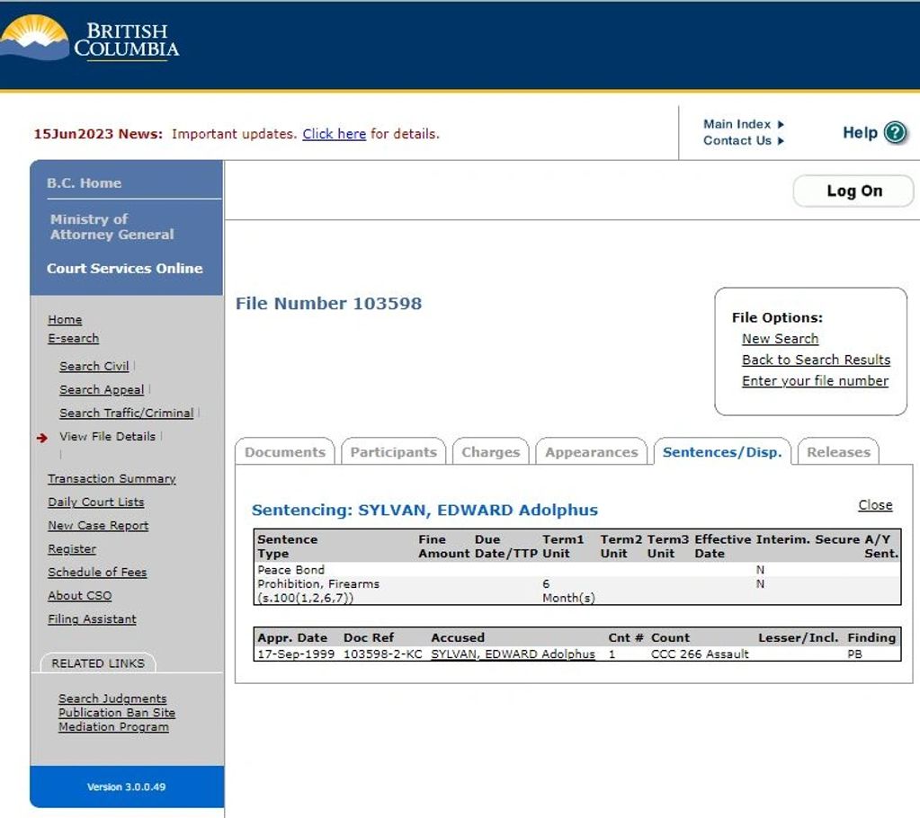Click the Help question mark icon
Image resolution: width=920 pixels, height=818 pixels.
point(895,133)
